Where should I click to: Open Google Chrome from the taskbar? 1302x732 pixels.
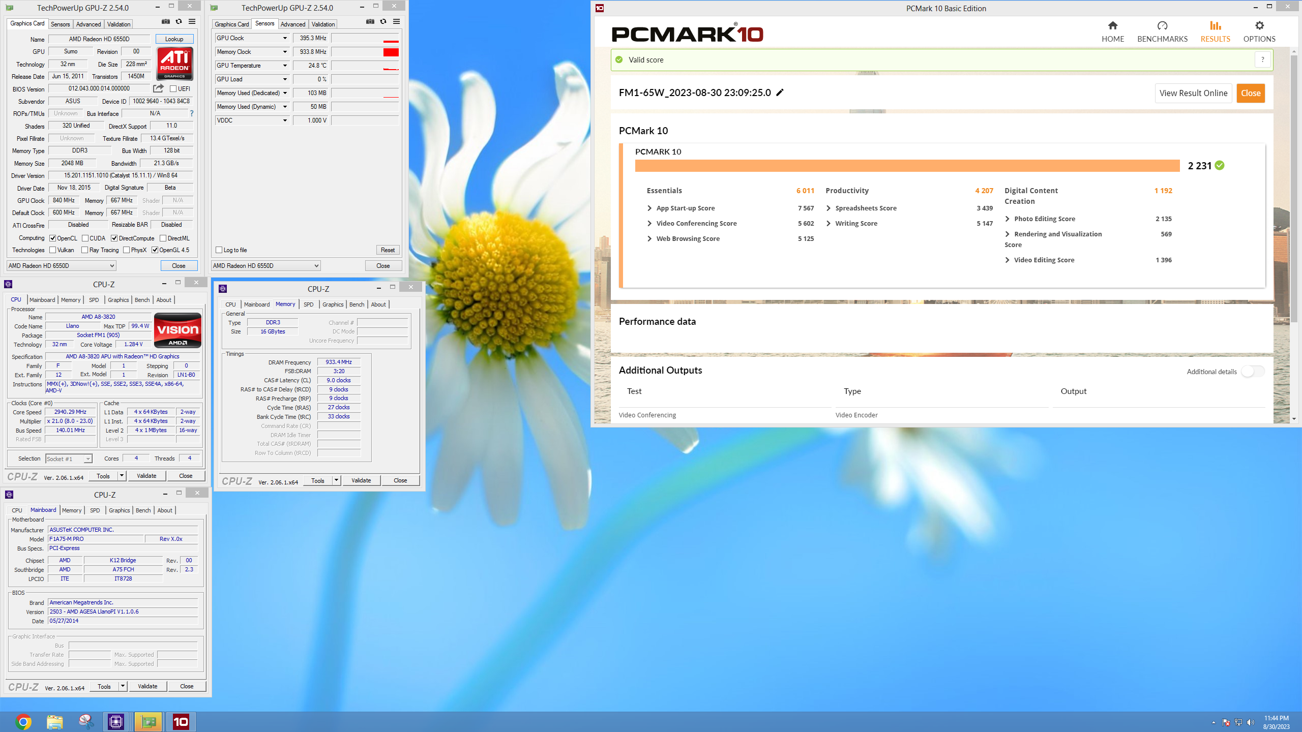[23, 721]
